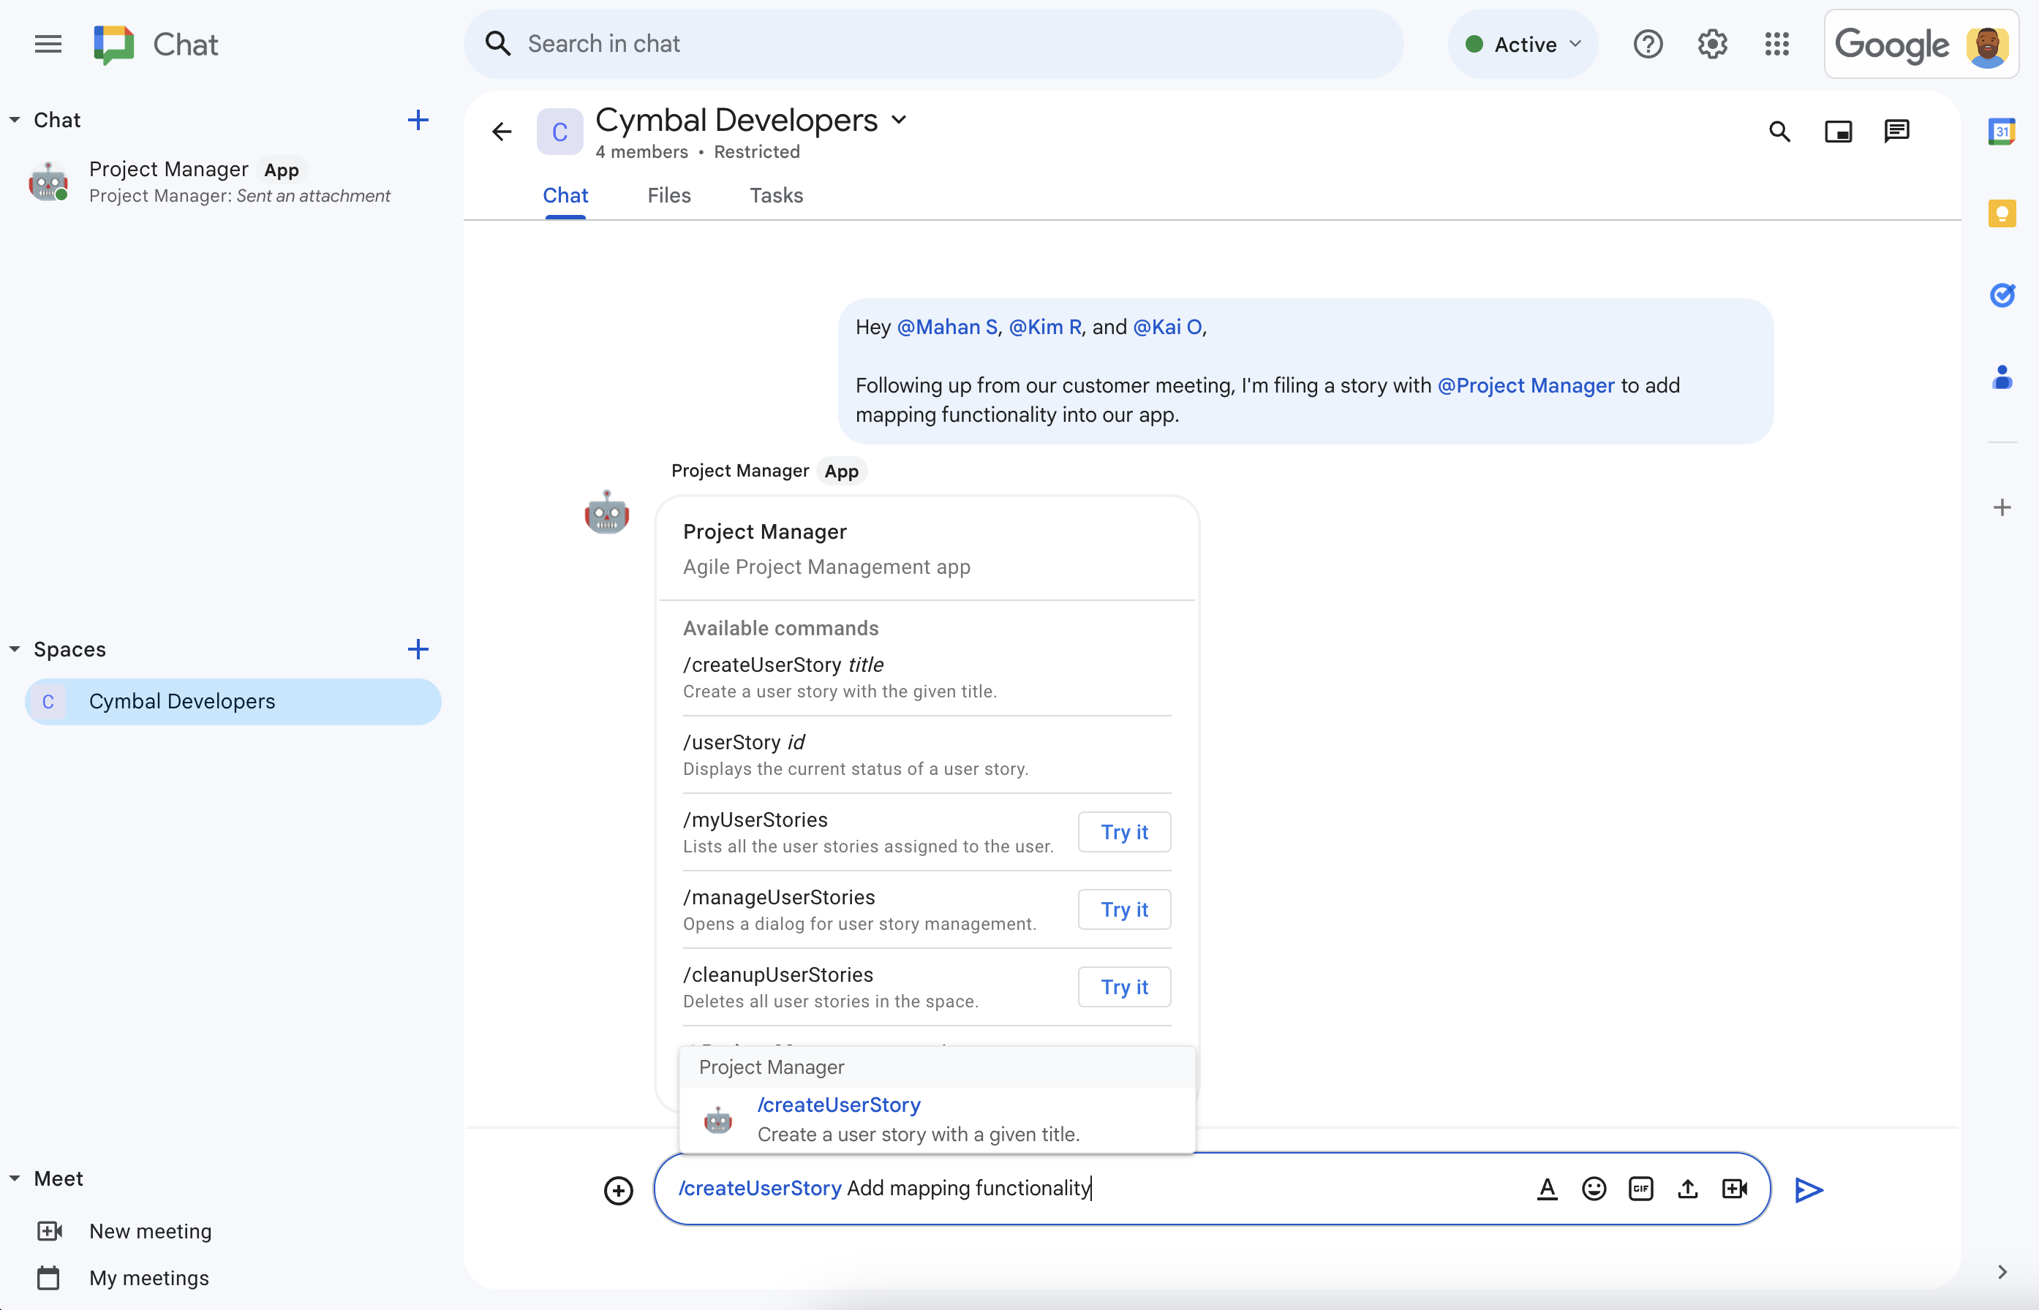Try /manageUserStories command button

point(1125,909)
